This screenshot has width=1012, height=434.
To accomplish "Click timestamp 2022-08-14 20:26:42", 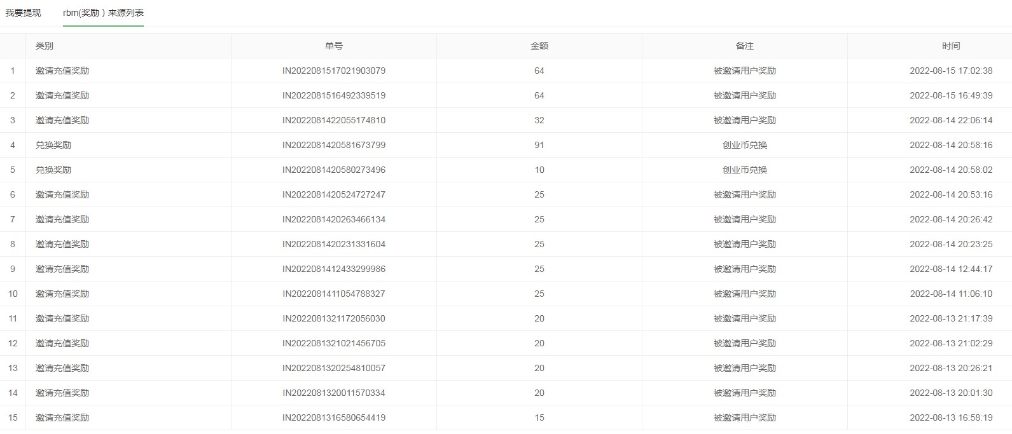I will (x=951, y=219).
